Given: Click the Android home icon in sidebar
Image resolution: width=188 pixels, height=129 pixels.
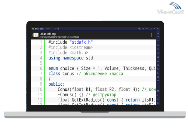Looking at the screenshot, I should point(158,99).
